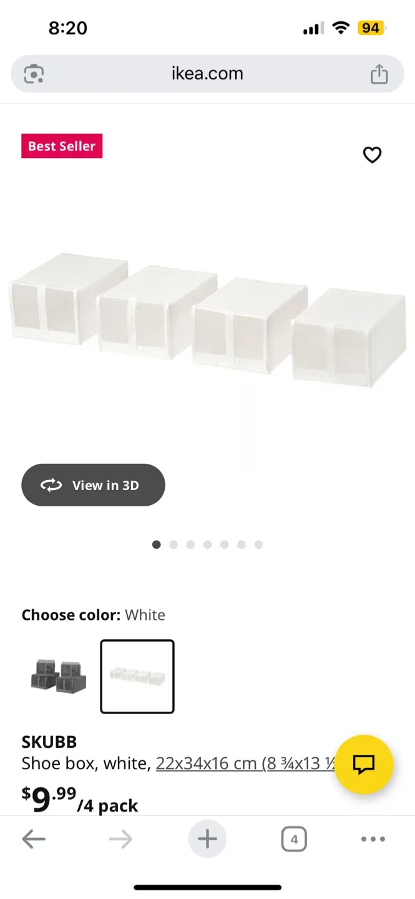Select the dark gray color variant

(x=56, y=676)
